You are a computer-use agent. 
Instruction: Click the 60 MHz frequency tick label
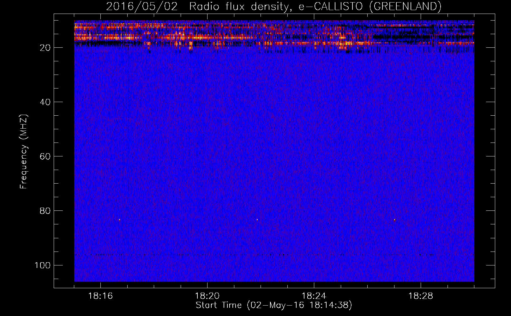click(x=45, y=156)
